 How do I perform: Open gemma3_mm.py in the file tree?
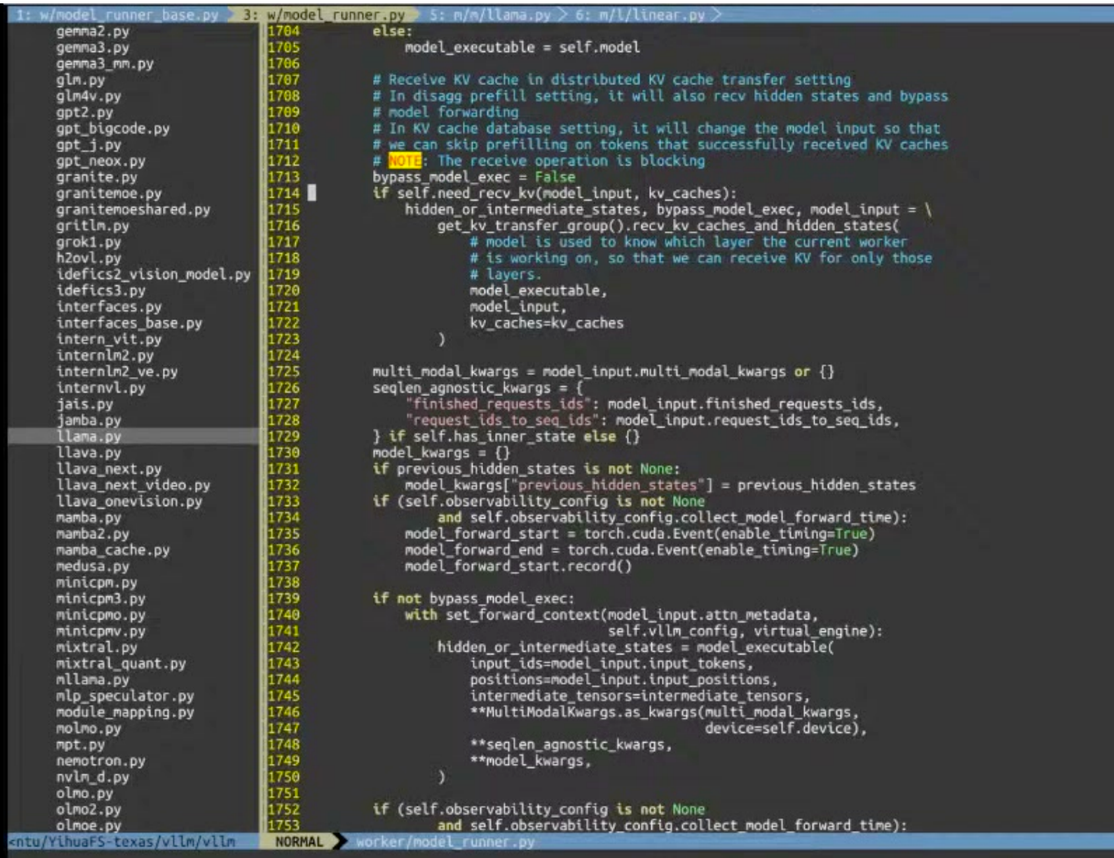coord(104,63)
